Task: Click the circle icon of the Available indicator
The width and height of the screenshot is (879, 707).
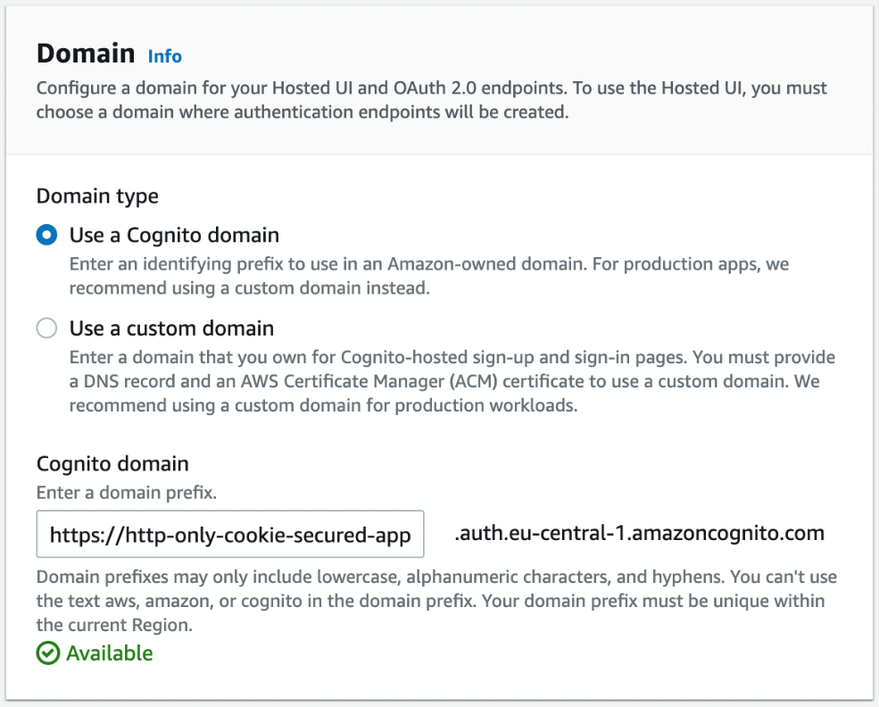Action: coord(46,653)
